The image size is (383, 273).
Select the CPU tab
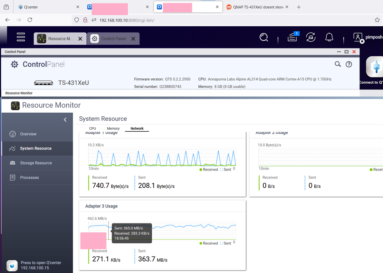click(93, 128)
